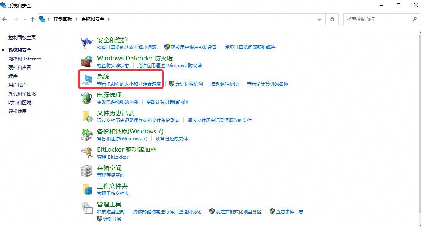Open the 备份和还原(Windows 7) drive icon
This screenshot has height=227, width=421.
pyautogui.click(x=86, y=135)
